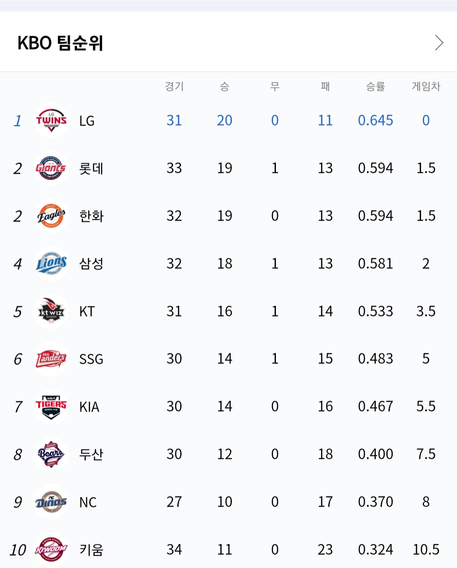Select the Hanwha Eagles logo
Screen dimensions: 457x568
pos(51,216)
